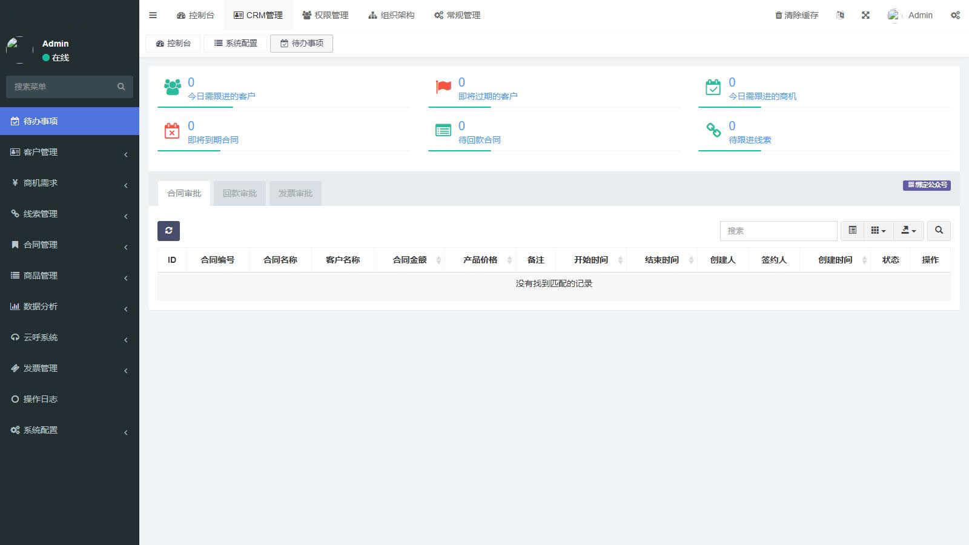Switch to the 回款审批 tab
969x545 pixels.
click(x=240, y=194)
